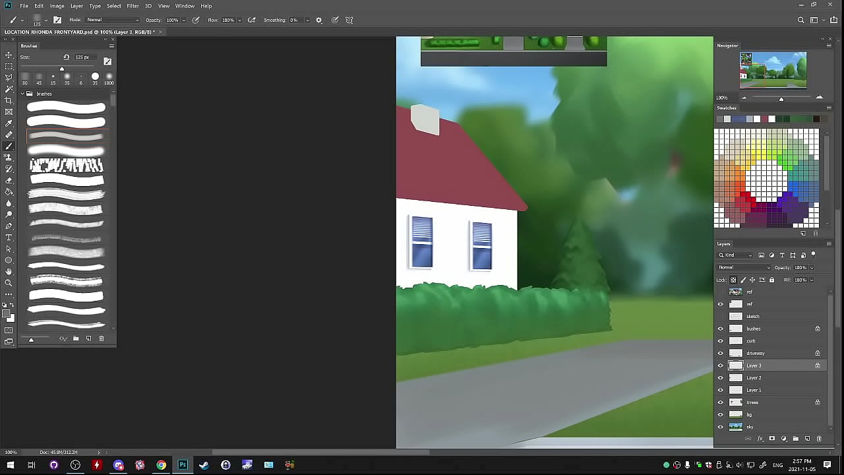Select the Crop tool
844x475 pixels.
point(9,100)
